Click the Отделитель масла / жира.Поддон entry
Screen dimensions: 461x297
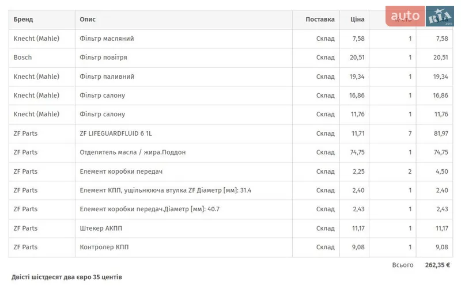[133, 153]
